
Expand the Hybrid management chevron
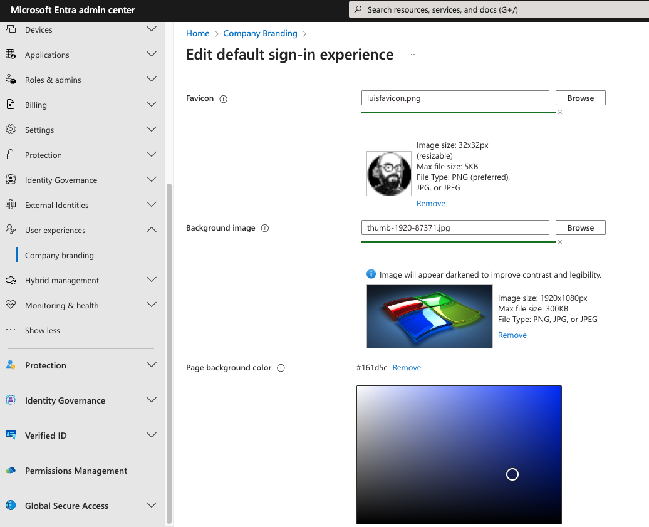[152, 280]
